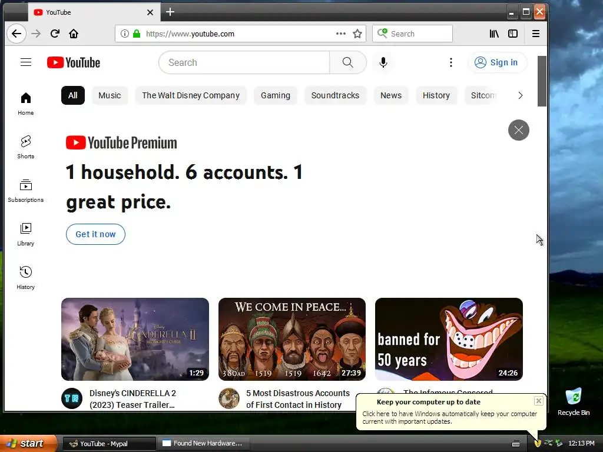Open a new tab with plus button
Image resolution: width=603 pixels, height=452 pixels.
pos(170,12)
